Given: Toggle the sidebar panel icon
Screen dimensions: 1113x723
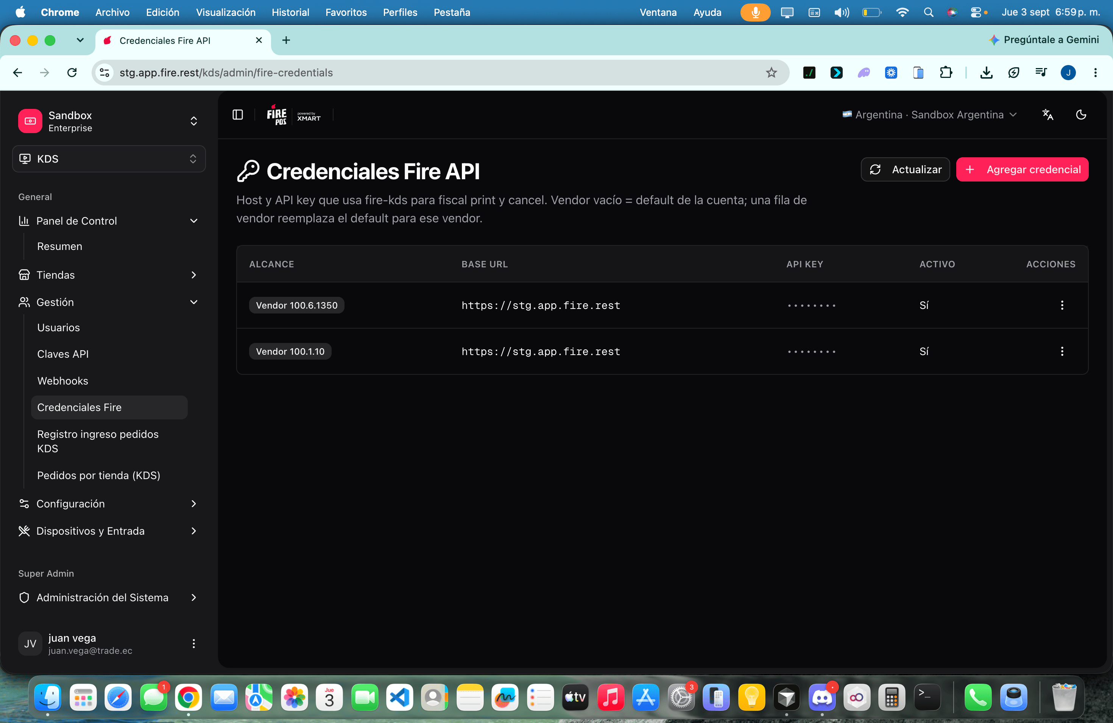Looking at the screenshot, I should 238,115.
